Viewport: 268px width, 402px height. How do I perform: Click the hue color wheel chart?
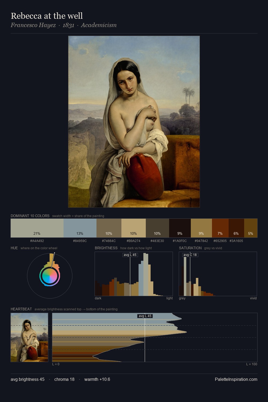50,276
